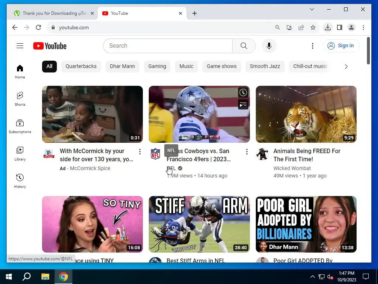Open Best Stiff Arms in NFL title
Screen dimensions: 378x284
point(196,260)
